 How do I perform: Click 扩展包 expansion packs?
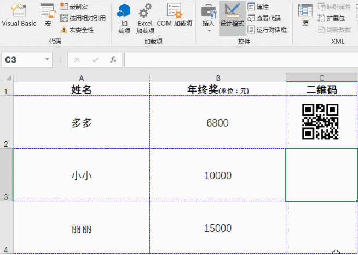click(x=331, y=18)
